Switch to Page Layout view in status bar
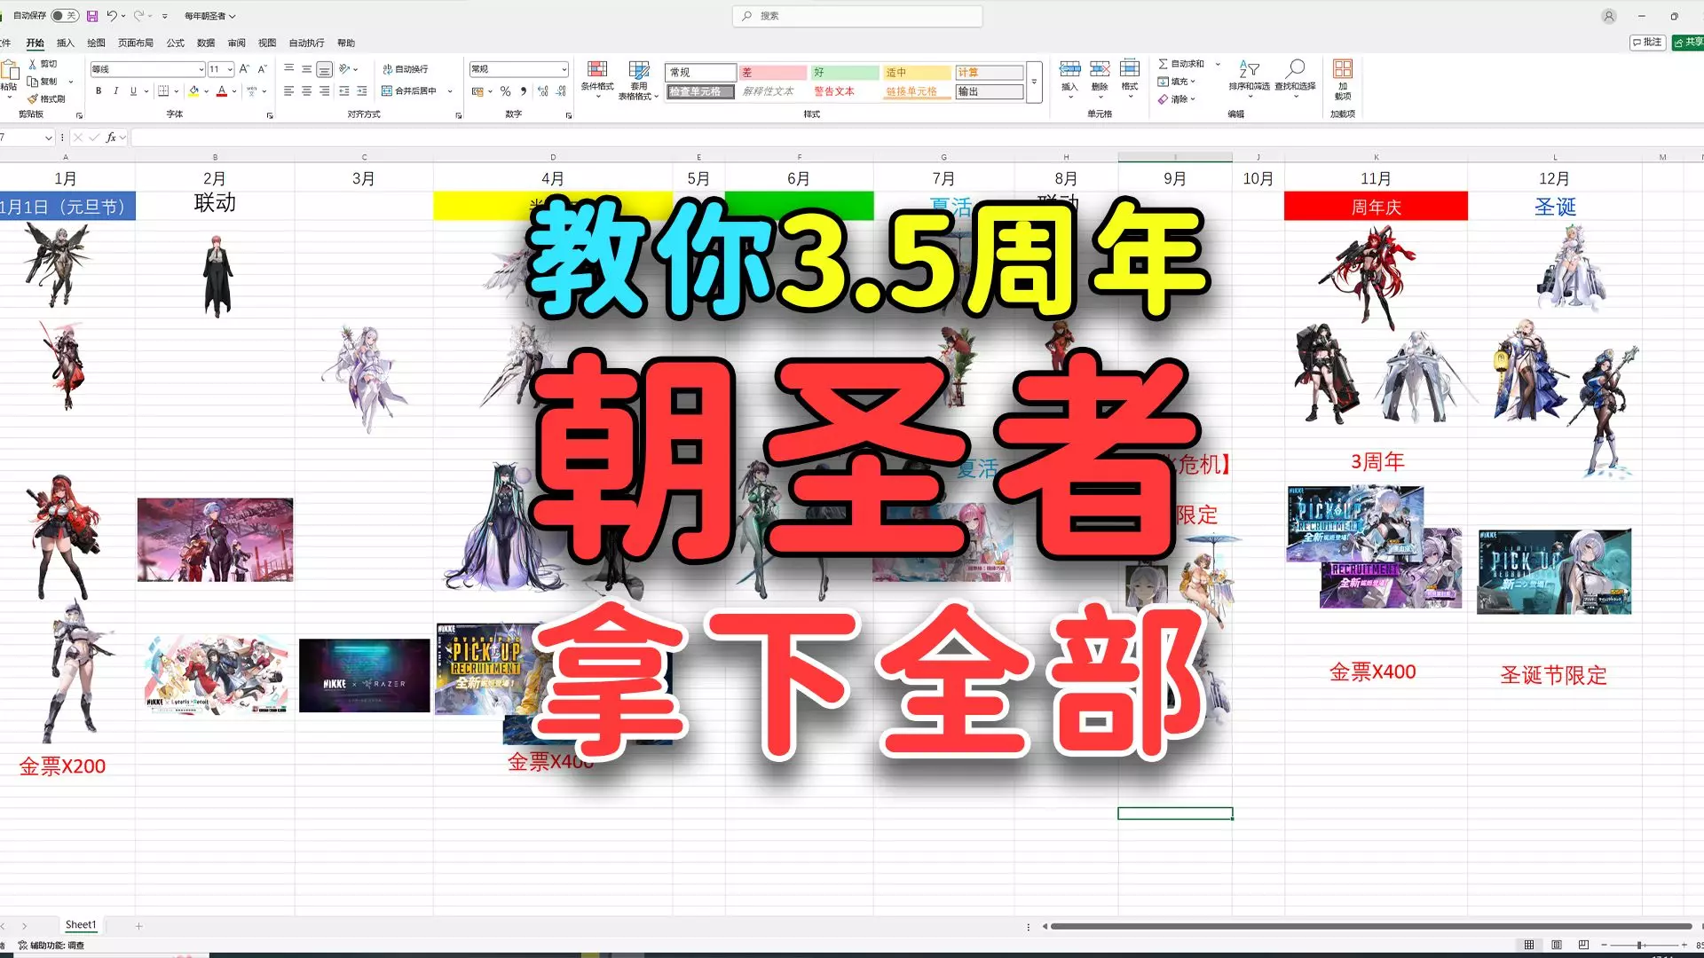The height and width of the screenshot is (958, 1704). 1556,945
